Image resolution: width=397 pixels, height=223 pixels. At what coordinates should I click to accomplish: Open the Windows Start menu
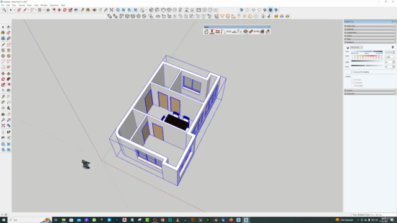tap(4, 220)
